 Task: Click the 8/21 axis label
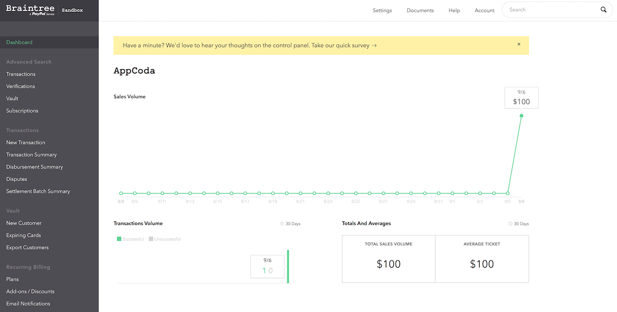300,201
